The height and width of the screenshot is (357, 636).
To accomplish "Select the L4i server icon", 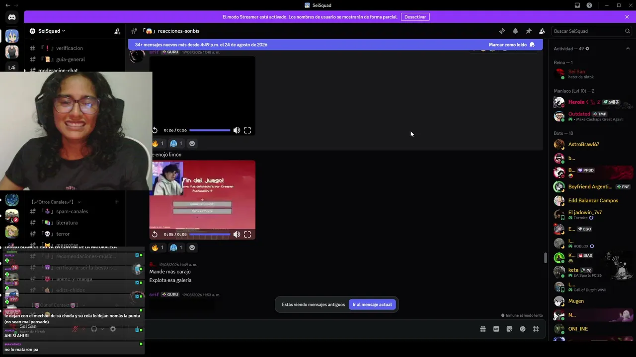I will [12, 67].
